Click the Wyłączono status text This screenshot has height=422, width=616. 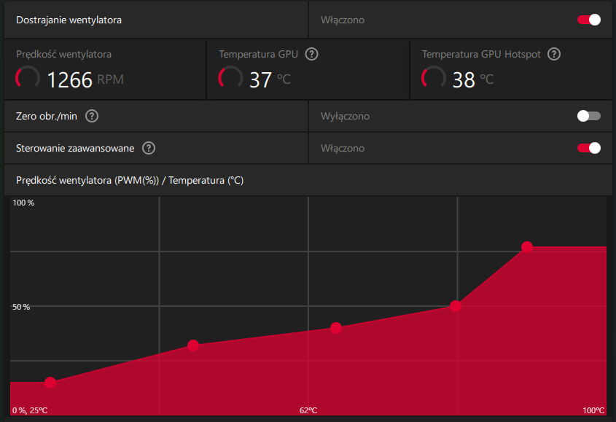click(x=345, y=117)
